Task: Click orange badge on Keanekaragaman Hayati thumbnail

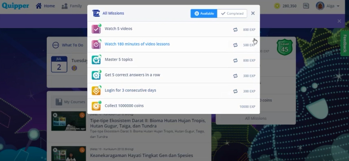Action: (x=82, y=150)
